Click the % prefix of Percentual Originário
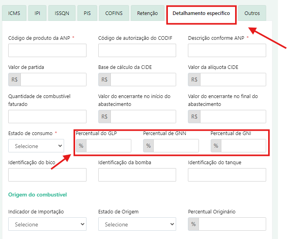 [193, 224]
